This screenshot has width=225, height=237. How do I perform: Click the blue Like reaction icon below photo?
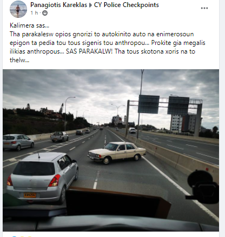14,236
